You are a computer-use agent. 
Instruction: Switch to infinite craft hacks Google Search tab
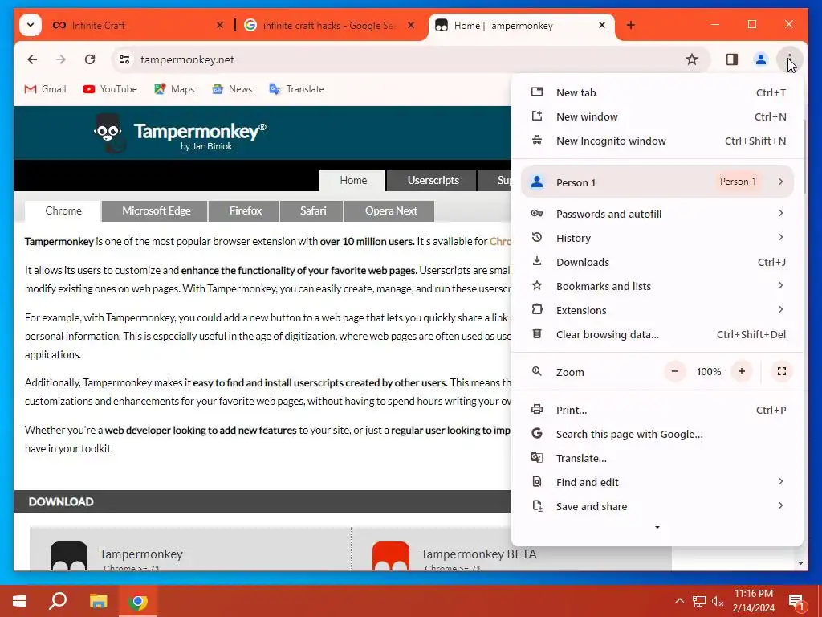[x=330, y=25]
